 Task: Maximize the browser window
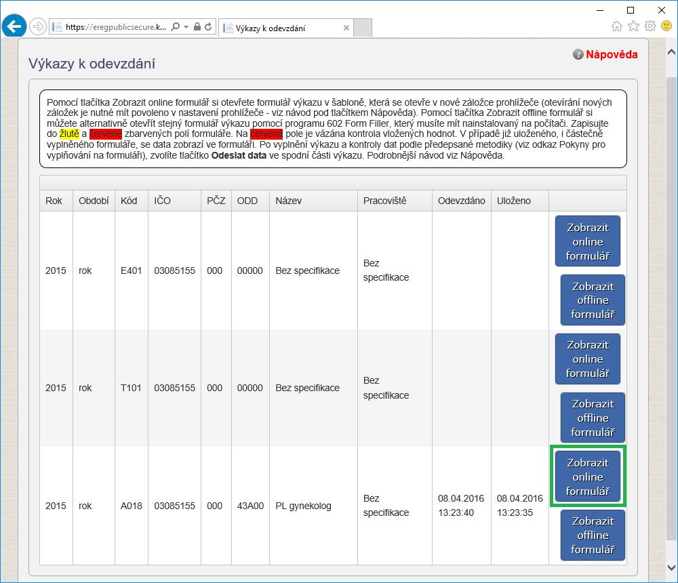pos(631,10)
